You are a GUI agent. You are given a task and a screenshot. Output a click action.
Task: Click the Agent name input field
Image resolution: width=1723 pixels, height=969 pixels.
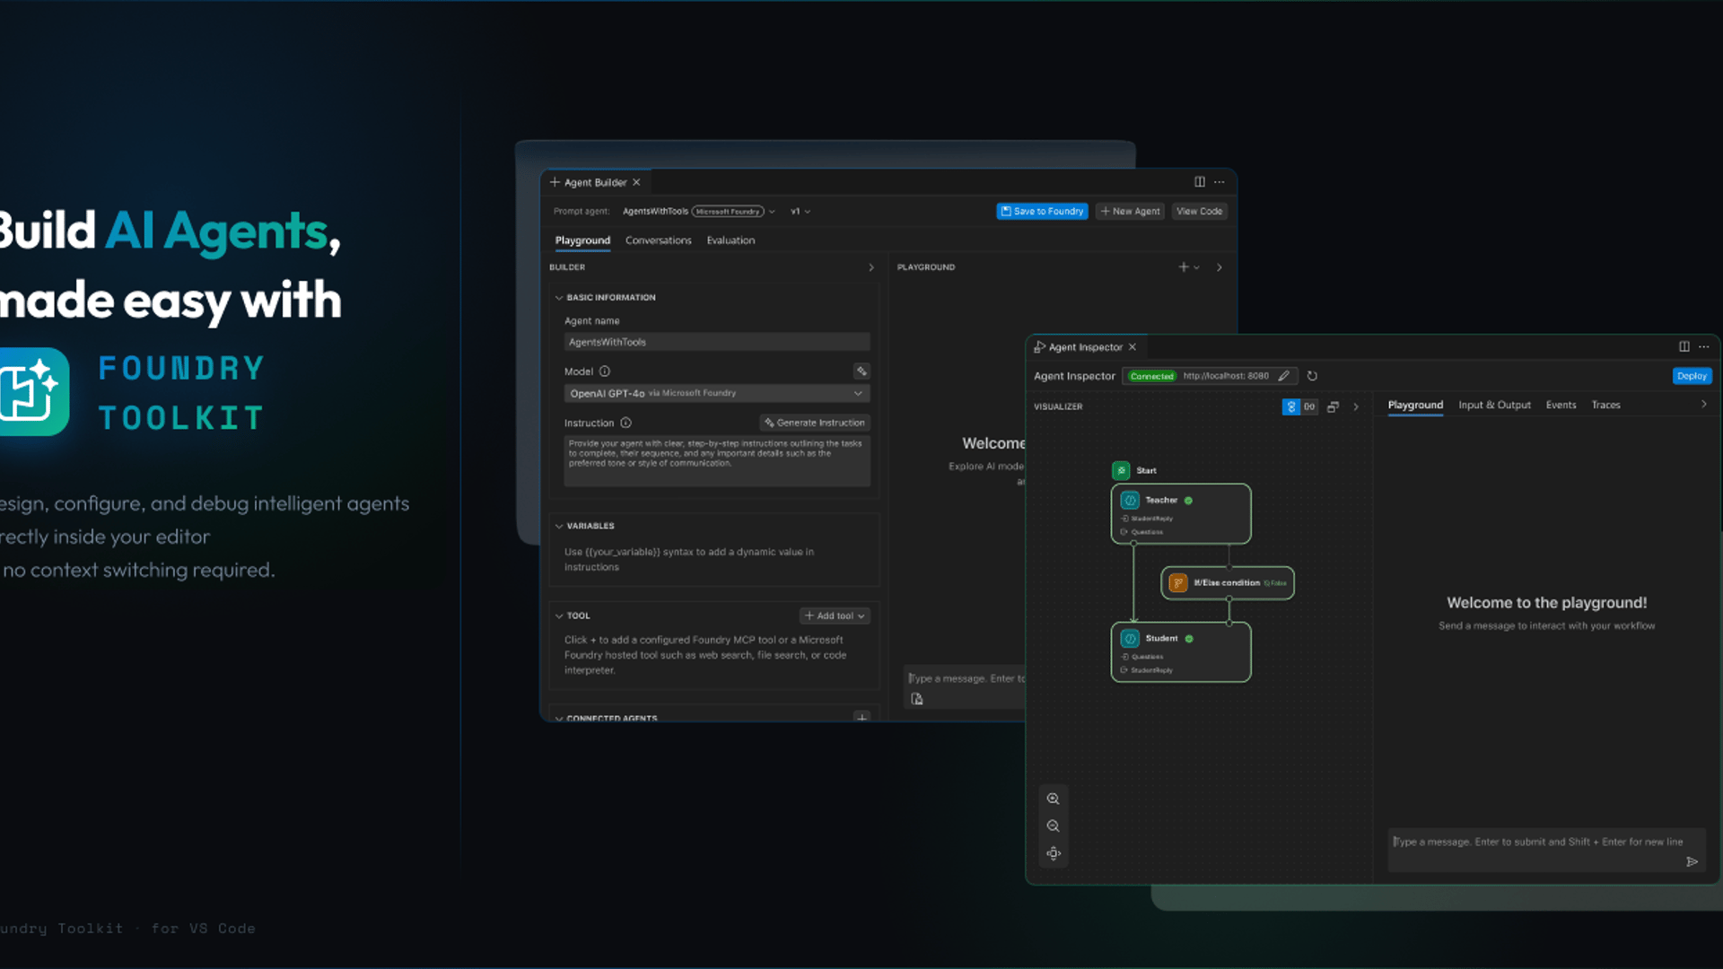coord(716,342)
